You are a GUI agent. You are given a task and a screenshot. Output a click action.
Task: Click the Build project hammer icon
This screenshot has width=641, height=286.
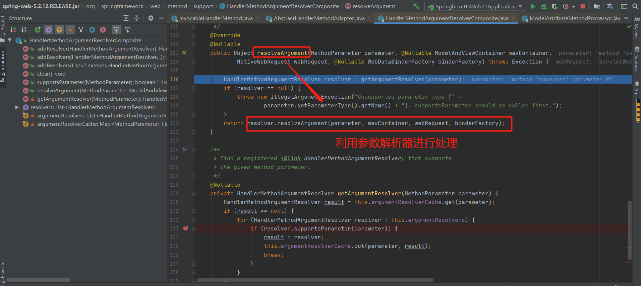pos(416,6)
